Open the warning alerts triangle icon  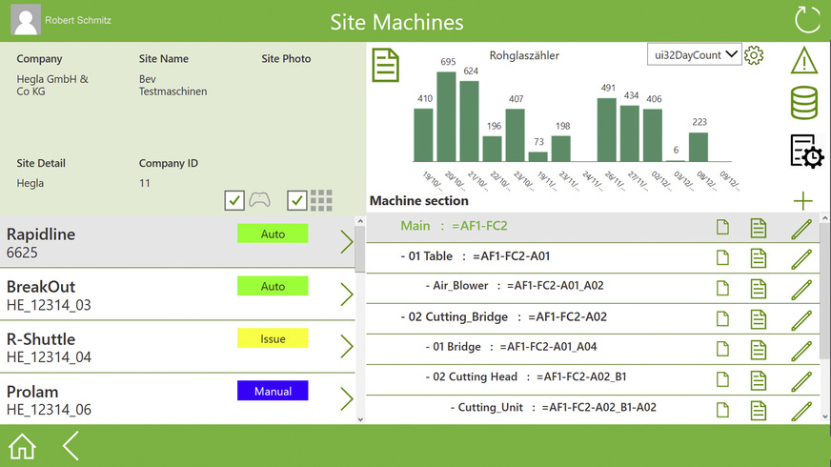pyautogui.click(x=805, y=61)
